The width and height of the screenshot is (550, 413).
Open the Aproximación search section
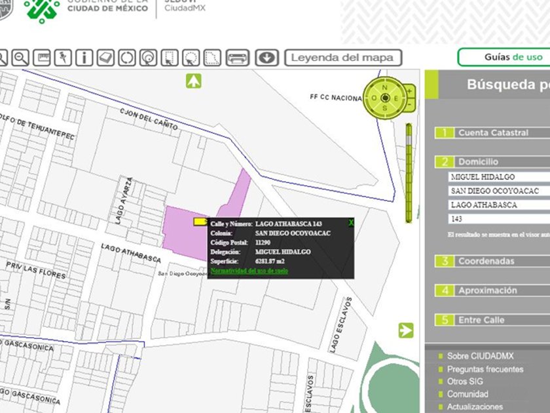[487, 290]
